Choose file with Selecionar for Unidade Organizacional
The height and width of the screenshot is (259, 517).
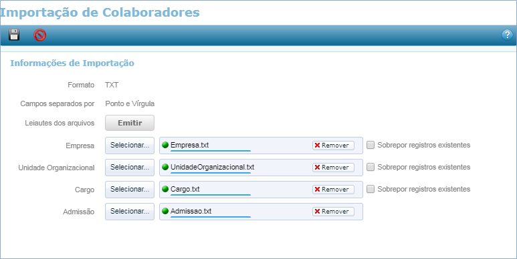click(130, 167)
